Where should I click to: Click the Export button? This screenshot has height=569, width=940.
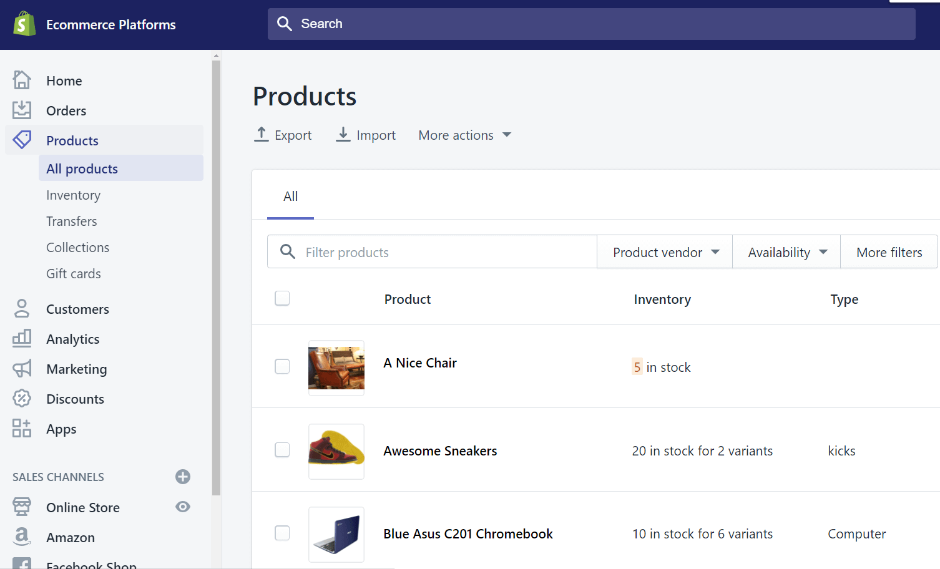[283, 135]
